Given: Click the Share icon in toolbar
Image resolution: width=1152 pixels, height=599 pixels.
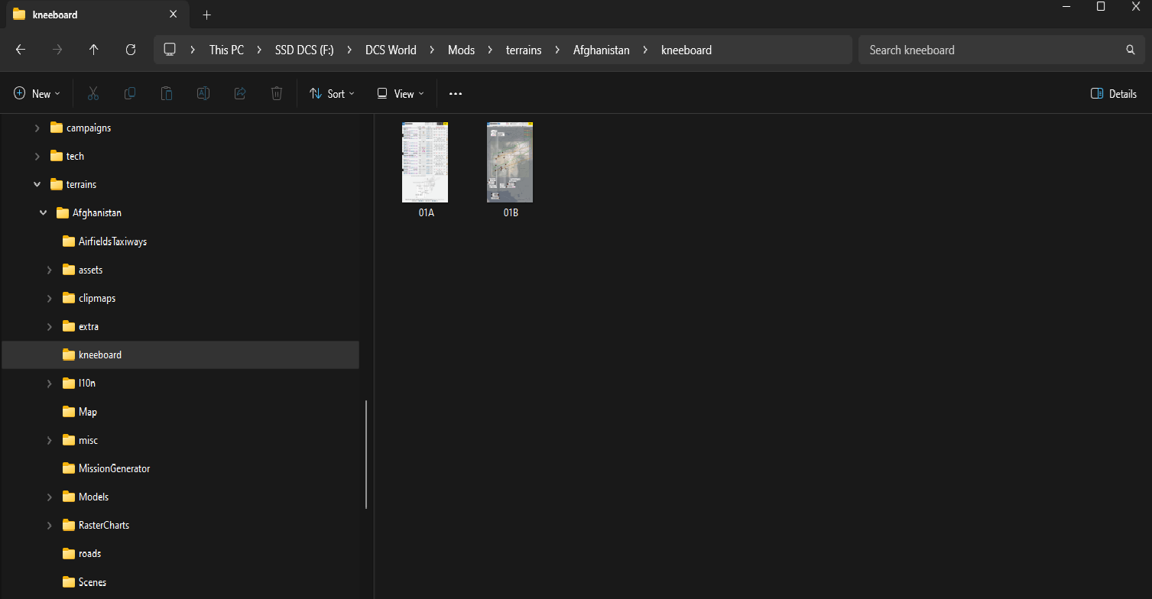Looking at the screenshot, I should point(240,93).
